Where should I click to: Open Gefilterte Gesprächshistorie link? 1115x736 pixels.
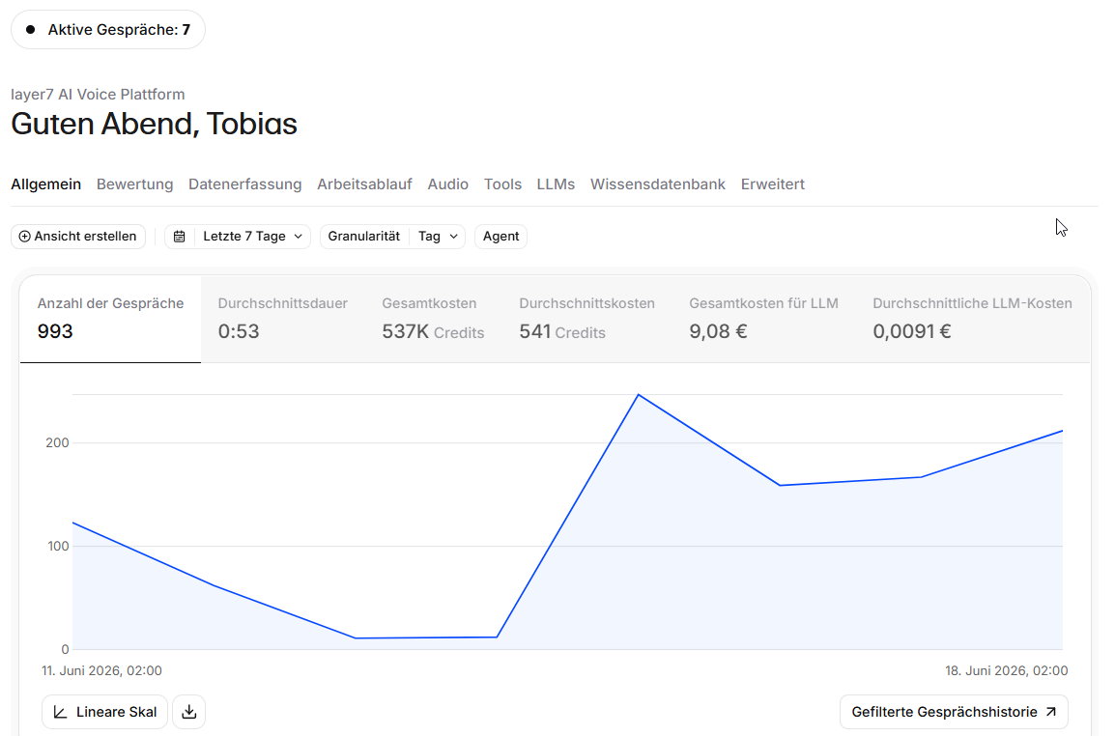coord(954,712)
